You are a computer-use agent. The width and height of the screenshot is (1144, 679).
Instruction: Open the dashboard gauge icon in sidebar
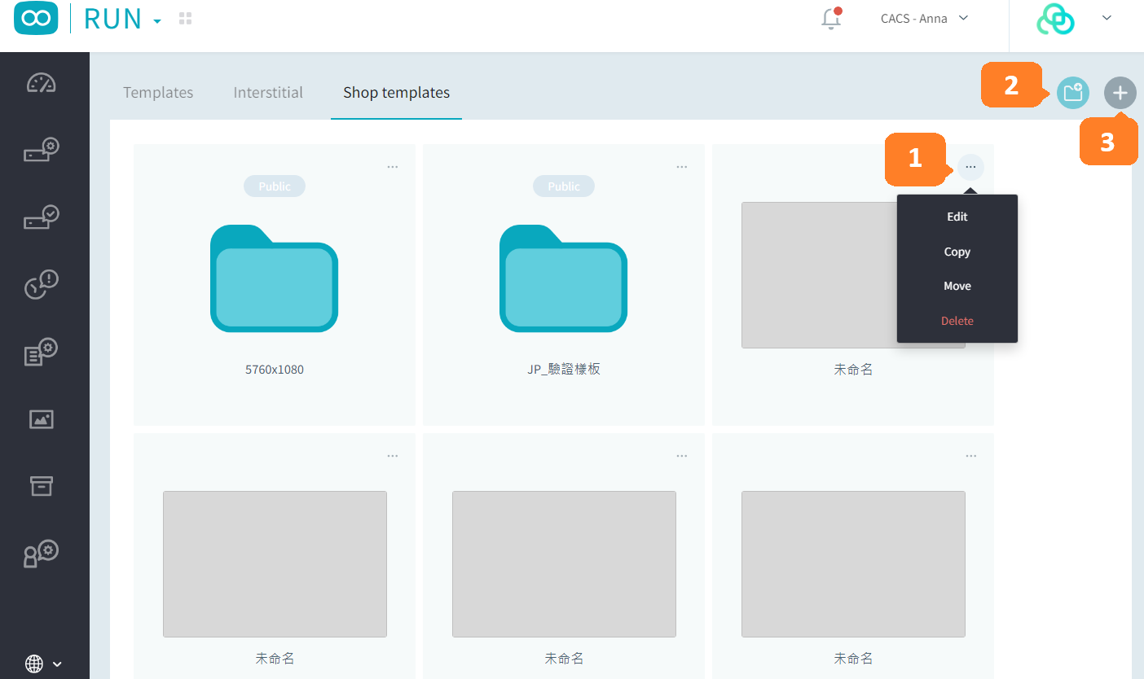point(41,83)
